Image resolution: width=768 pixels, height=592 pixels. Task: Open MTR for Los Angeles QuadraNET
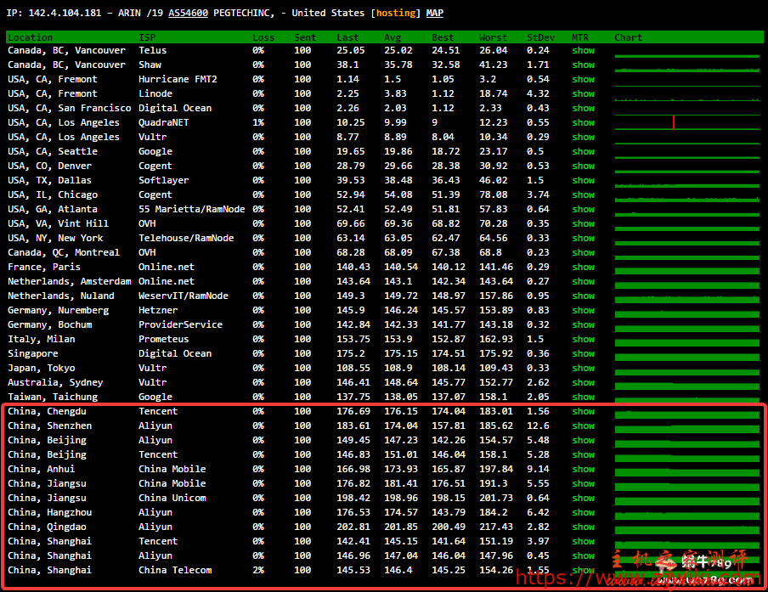coord(583,123)
